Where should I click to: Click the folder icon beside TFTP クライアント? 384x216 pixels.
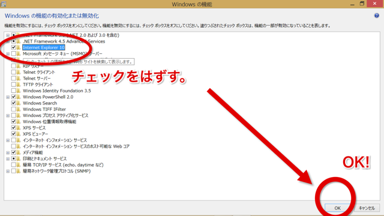pos(19,85)
